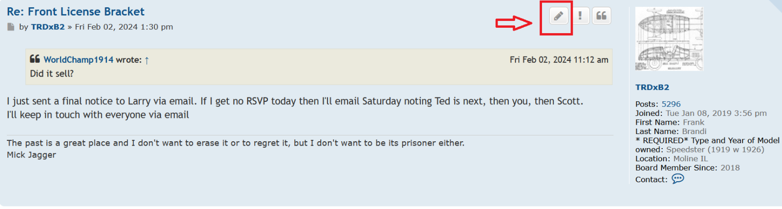The height and width of the screenshot is (209, 782).
Task: Open WorldChamp1914's profile link
Action: point(78,59)
